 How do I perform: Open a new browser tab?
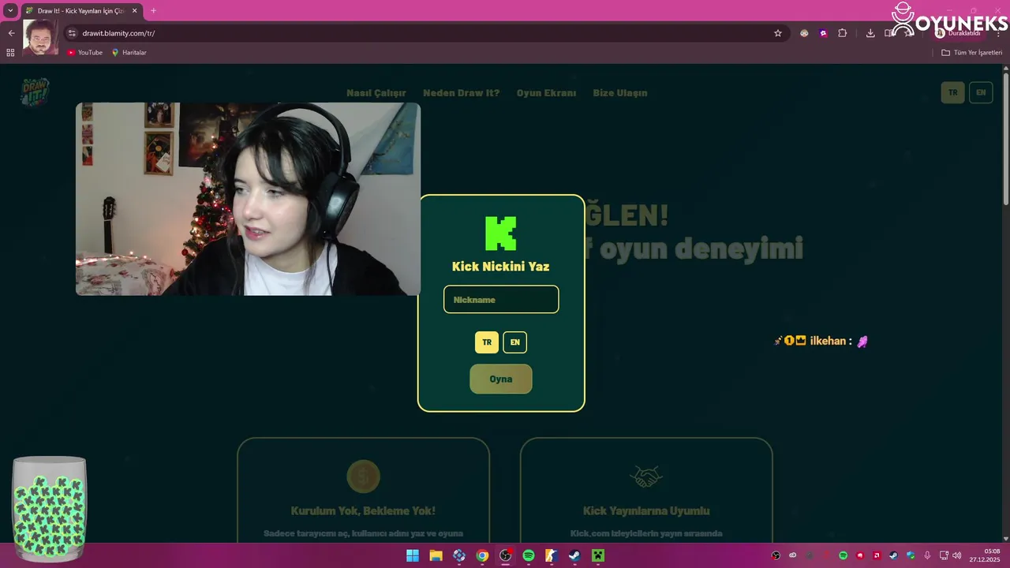point(153,11)
